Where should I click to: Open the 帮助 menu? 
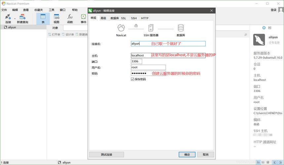click(x=75, y=10)
